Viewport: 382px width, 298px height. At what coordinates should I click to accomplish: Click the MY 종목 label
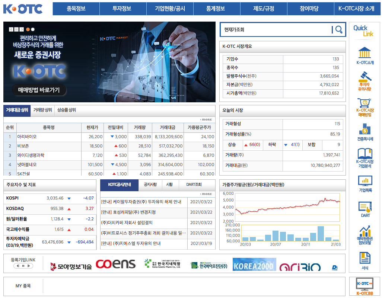click(x=23, y=286)
